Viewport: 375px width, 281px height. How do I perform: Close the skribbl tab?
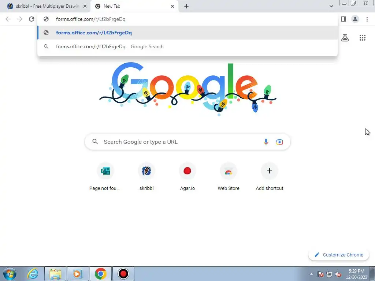click(85, 6)
